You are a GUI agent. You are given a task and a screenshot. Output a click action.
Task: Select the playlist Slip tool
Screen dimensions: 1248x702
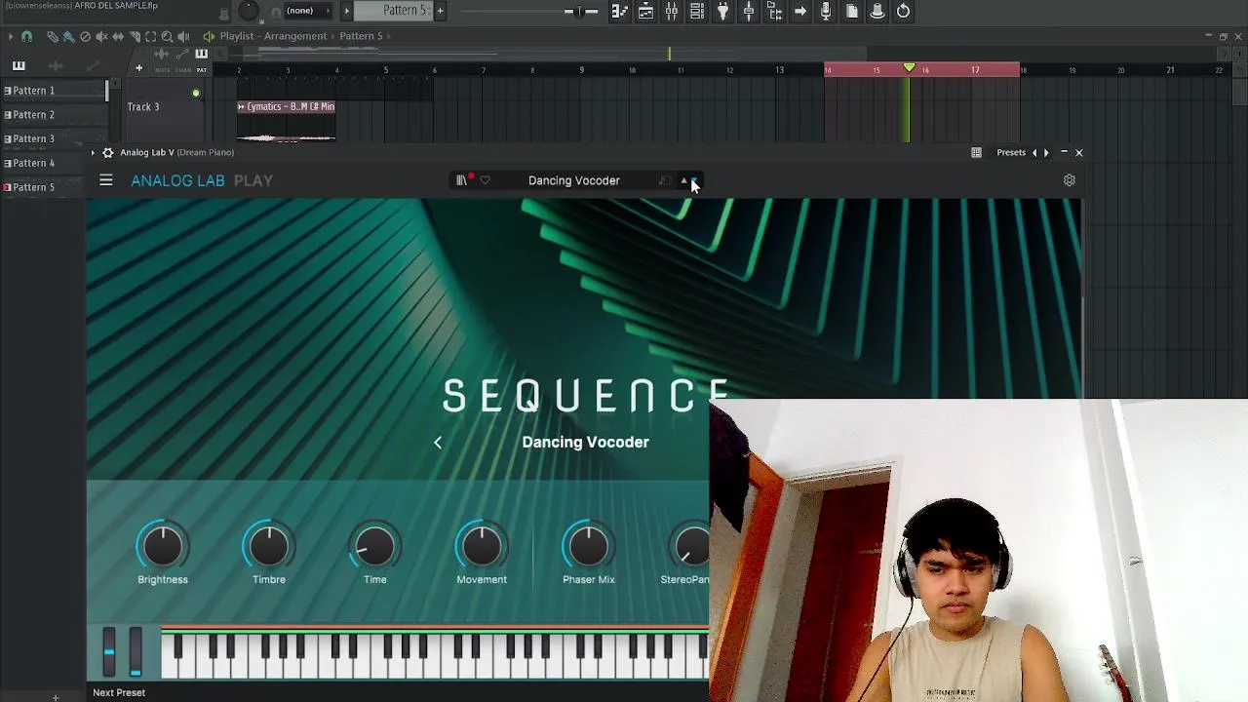118,36
